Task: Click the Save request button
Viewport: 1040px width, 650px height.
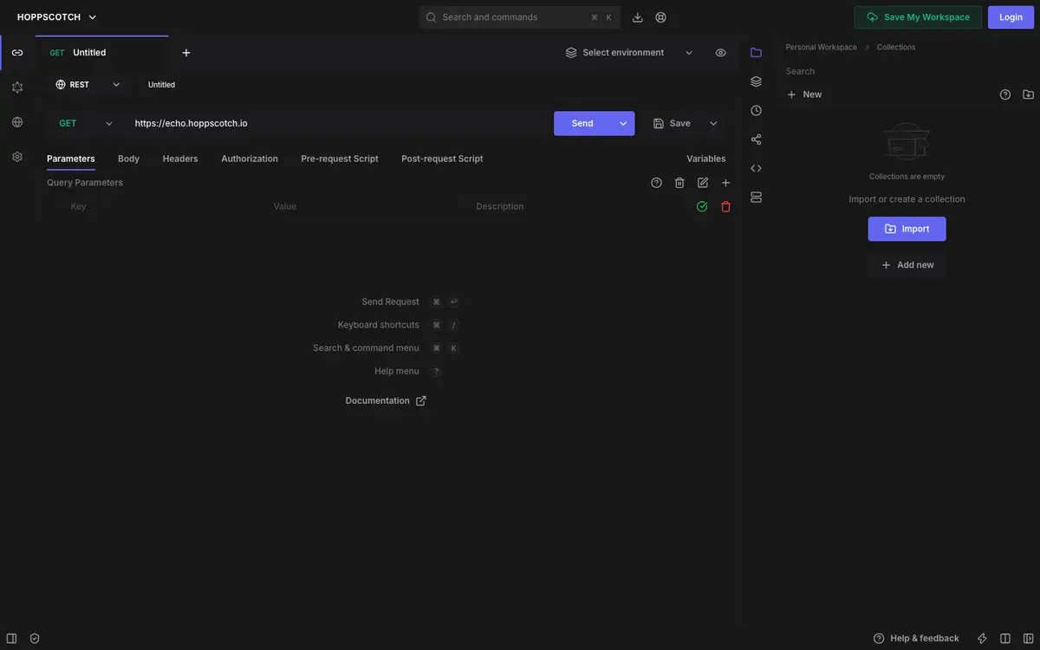Action: 672,123
